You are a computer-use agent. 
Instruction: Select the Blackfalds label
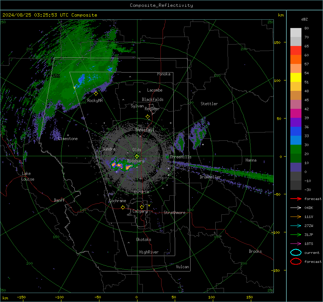pyautogui.click(x=153, y=99)
